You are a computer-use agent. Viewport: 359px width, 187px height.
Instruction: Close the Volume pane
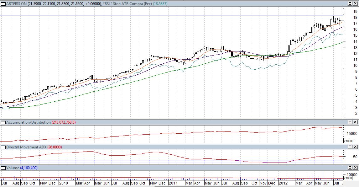point(356,168)
